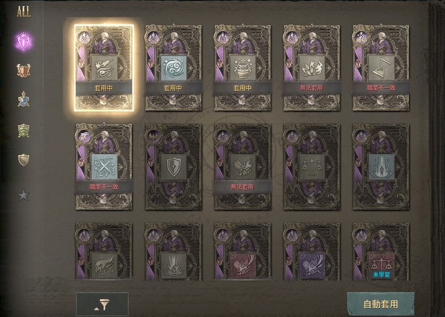The image size is (445, 317).
Task: Open the sort filter funnel dropdown
Action: point(102,305)
